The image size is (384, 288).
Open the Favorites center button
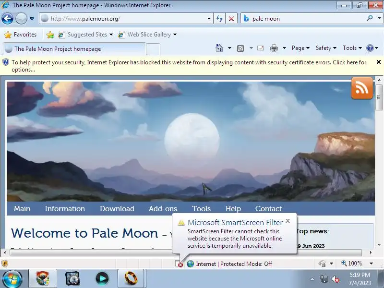pos(21,35)
